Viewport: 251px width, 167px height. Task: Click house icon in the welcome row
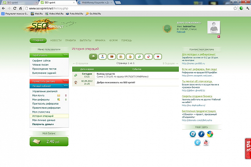(x=76, y=83)
